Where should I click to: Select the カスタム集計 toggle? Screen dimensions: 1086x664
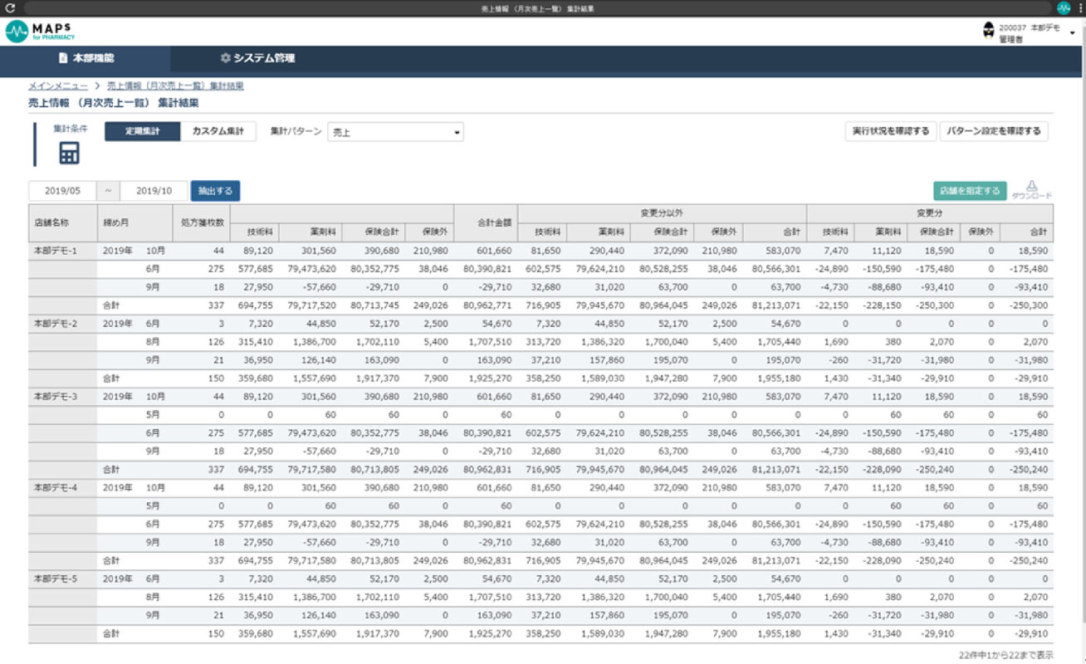click(218, 131)
